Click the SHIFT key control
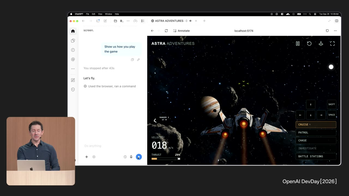The width and height of the screenshot is (349, 196). [x=332, y=105]
